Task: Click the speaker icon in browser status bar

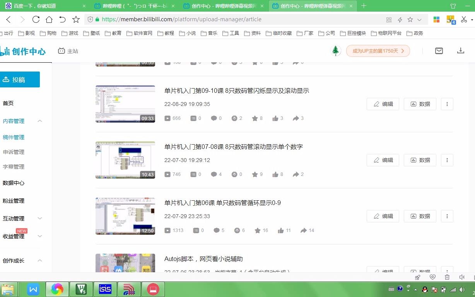Action: [x=461, y=277]
